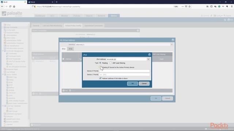
Task: Click Delete icon in HA Virtual Address grid
Action: (70, 91)
